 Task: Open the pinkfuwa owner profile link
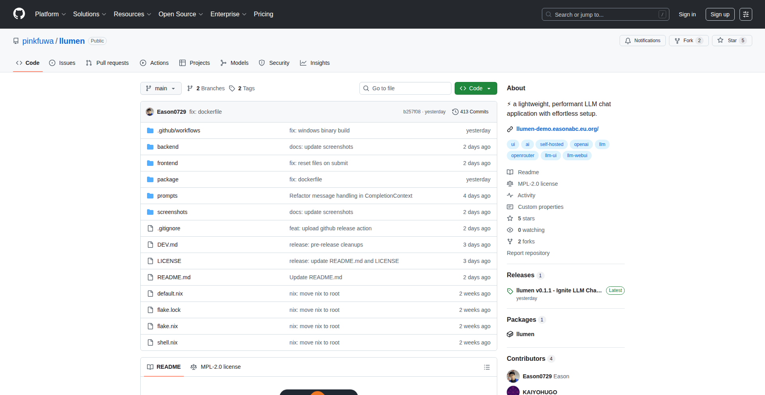[38, 41]
